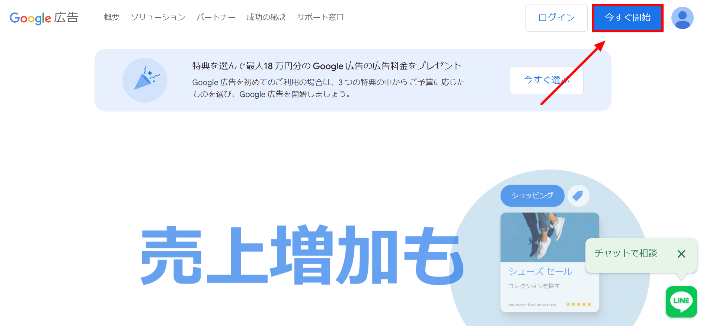
Task: Open the user profile avatar
Action: pos(682,18)
